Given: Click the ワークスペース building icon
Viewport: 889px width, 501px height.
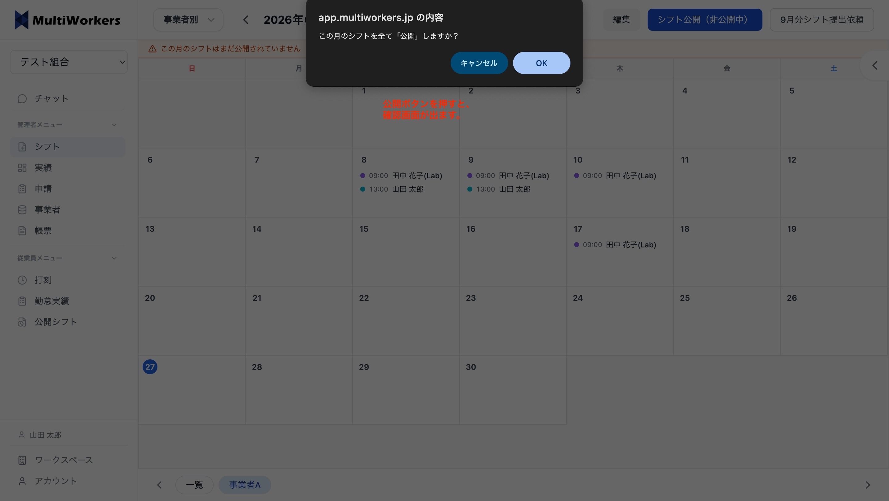Looking at the screenshot, I should coord(22,460).
